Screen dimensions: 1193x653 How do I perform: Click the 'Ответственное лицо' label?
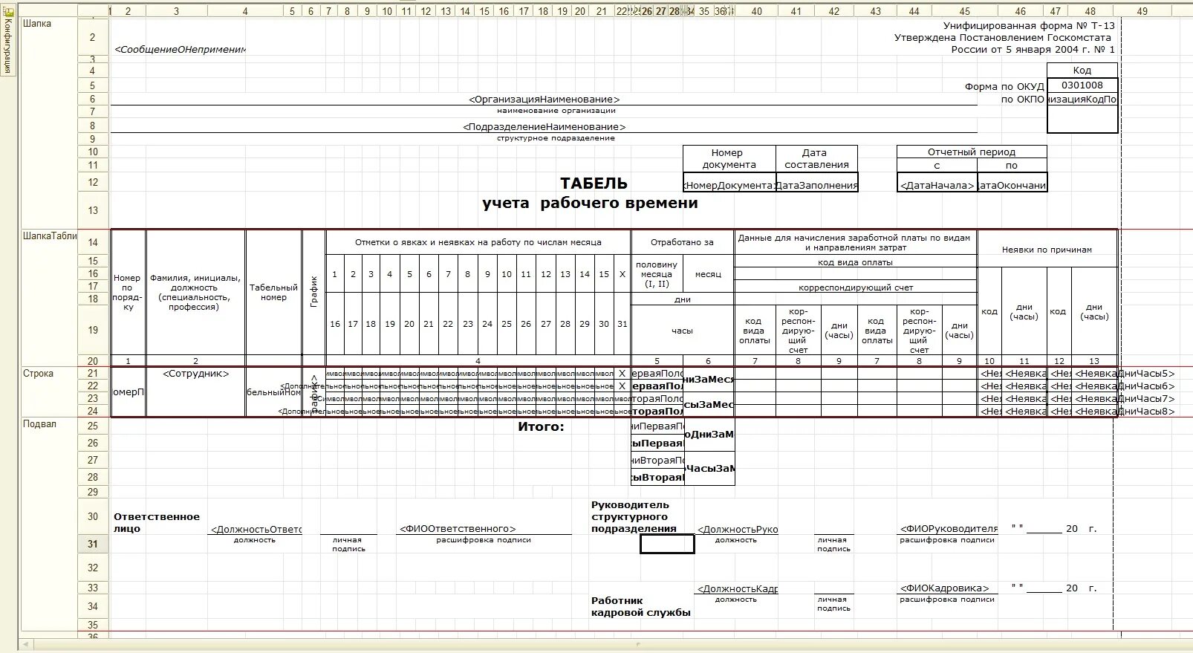click(x=157, y=523)
